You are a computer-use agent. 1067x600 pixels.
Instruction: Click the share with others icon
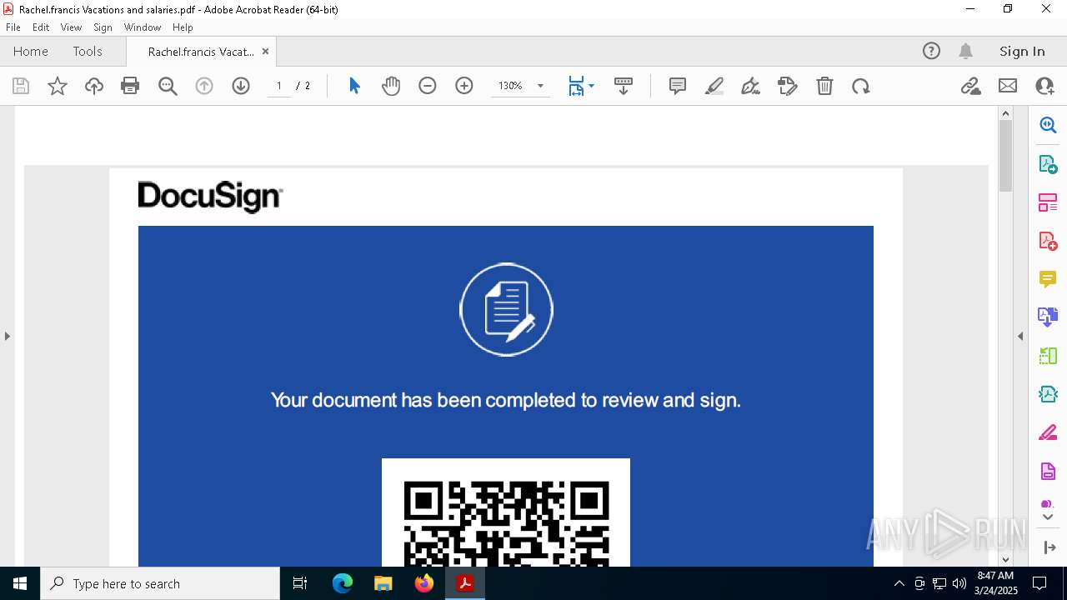click(1044, 86)
